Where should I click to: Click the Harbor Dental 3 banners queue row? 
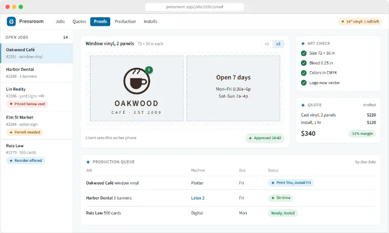[231, 198]
